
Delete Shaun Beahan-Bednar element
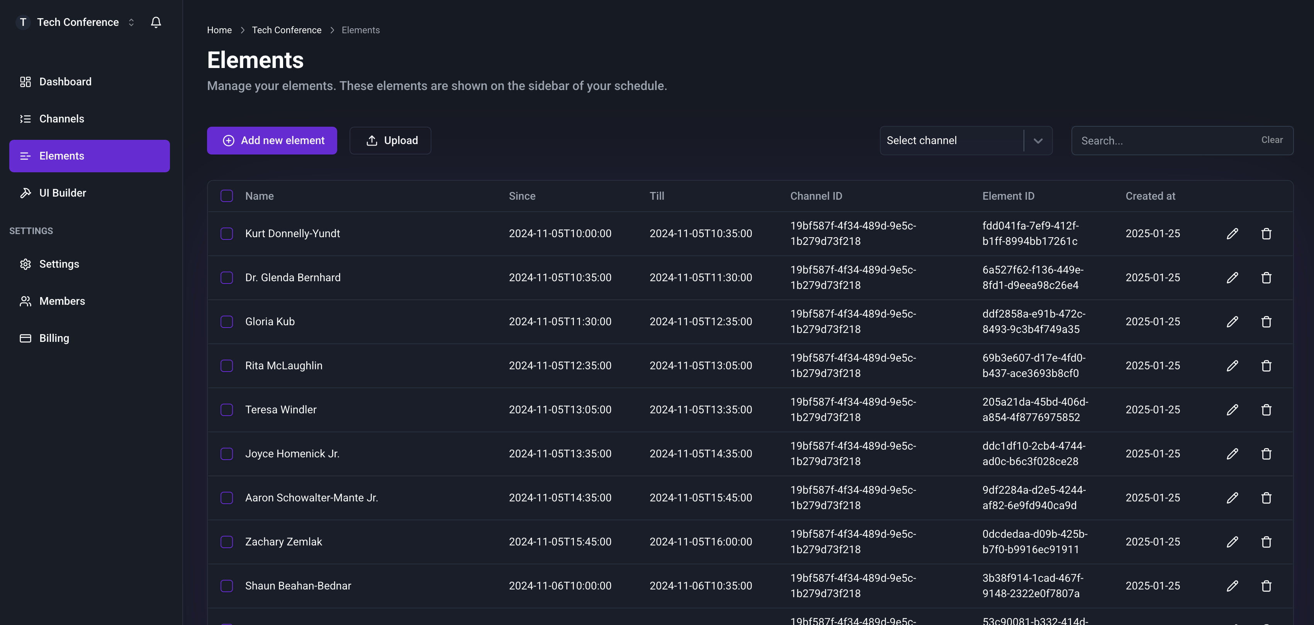pos(1266,586)
